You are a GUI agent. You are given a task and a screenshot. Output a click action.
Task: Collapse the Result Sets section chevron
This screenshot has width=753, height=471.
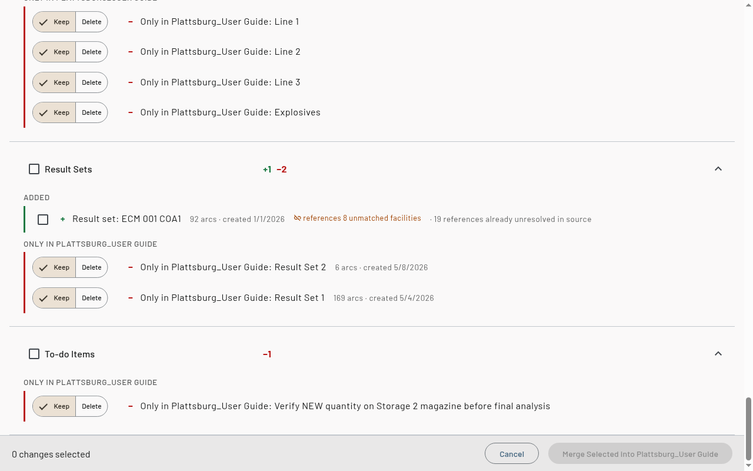click(x=718, y=169)
